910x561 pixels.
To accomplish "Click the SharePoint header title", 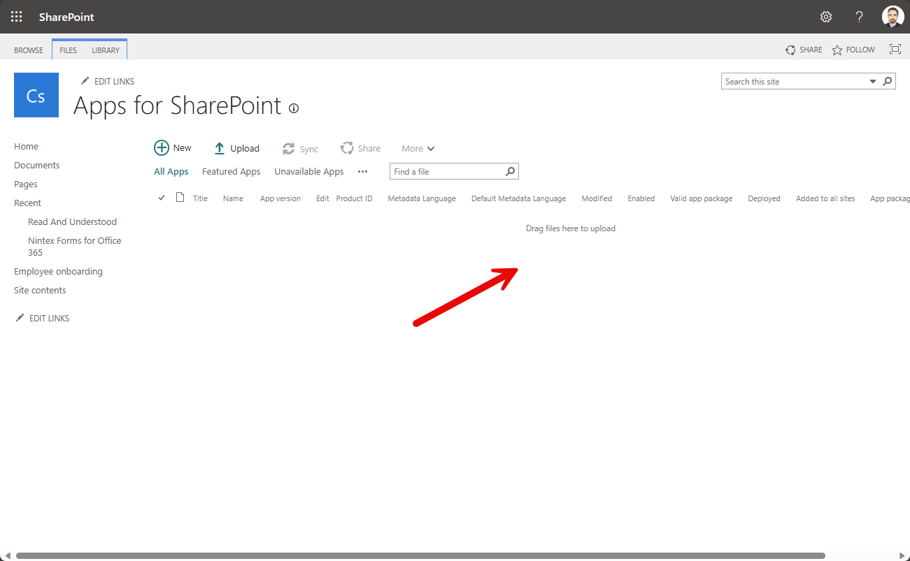I will [66, 17].
